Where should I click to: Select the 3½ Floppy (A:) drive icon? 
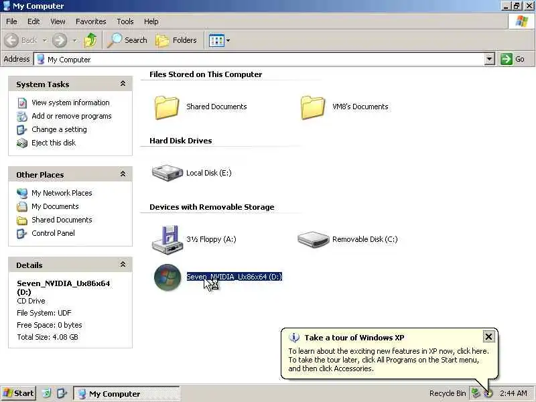(167, 240)
